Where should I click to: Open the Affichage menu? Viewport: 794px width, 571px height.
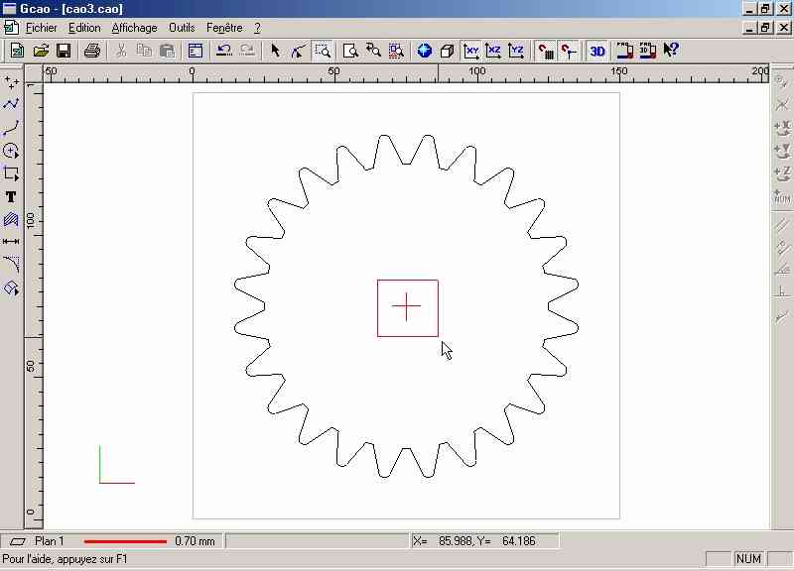[134, 28]
